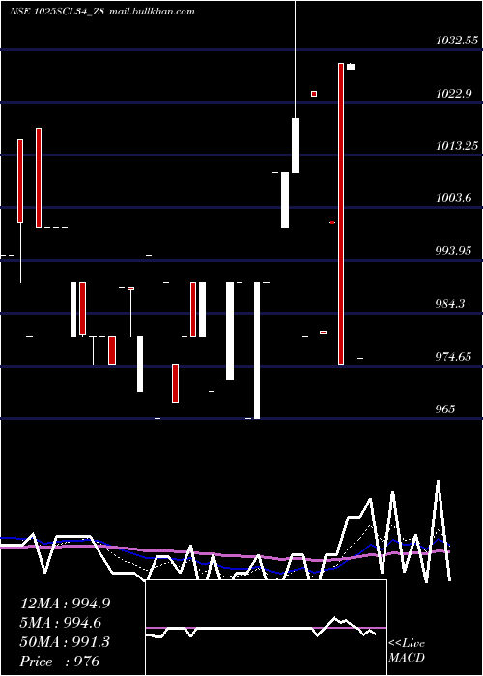Screen dimensions: 483x676
Task: Select the 1013.25 price level label
Action: (x=457, y=146)
